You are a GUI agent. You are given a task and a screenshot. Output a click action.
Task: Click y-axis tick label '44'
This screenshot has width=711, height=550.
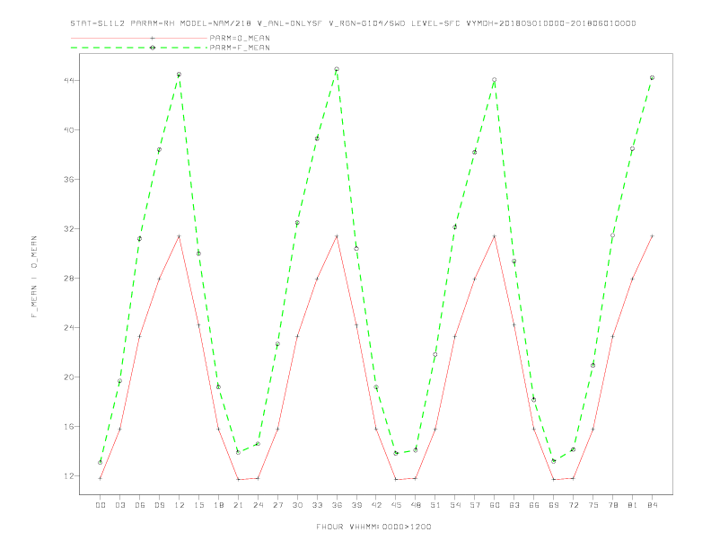[x=69, y=80]
